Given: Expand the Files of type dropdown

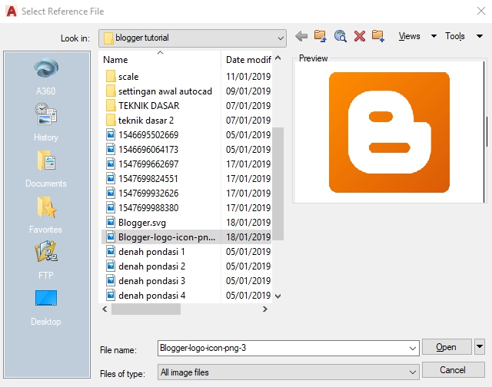Looking at the screenshot, I should [x=412, y=372].
